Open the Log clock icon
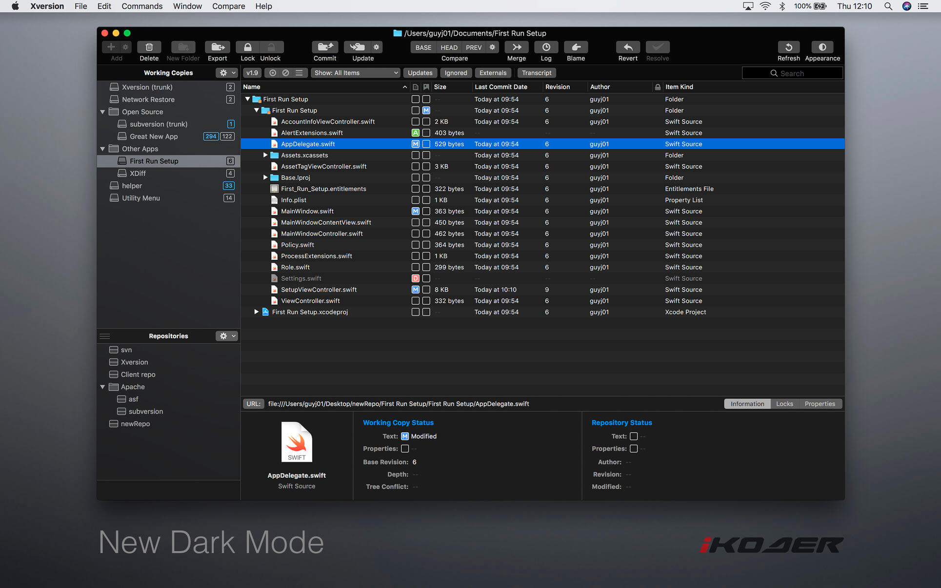This screenshot has width=941, height=588. pos(546,47)
